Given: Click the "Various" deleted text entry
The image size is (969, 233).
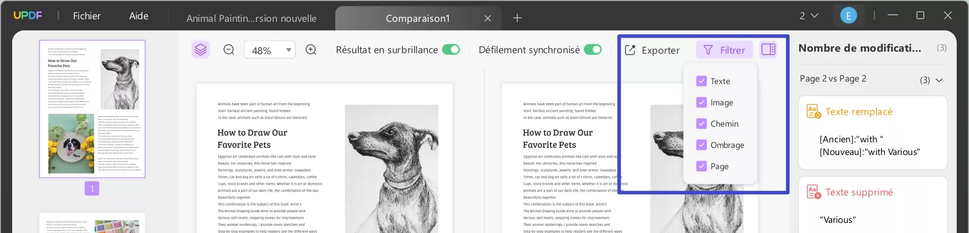Looking at the screenshot, I should coord(837,220).
